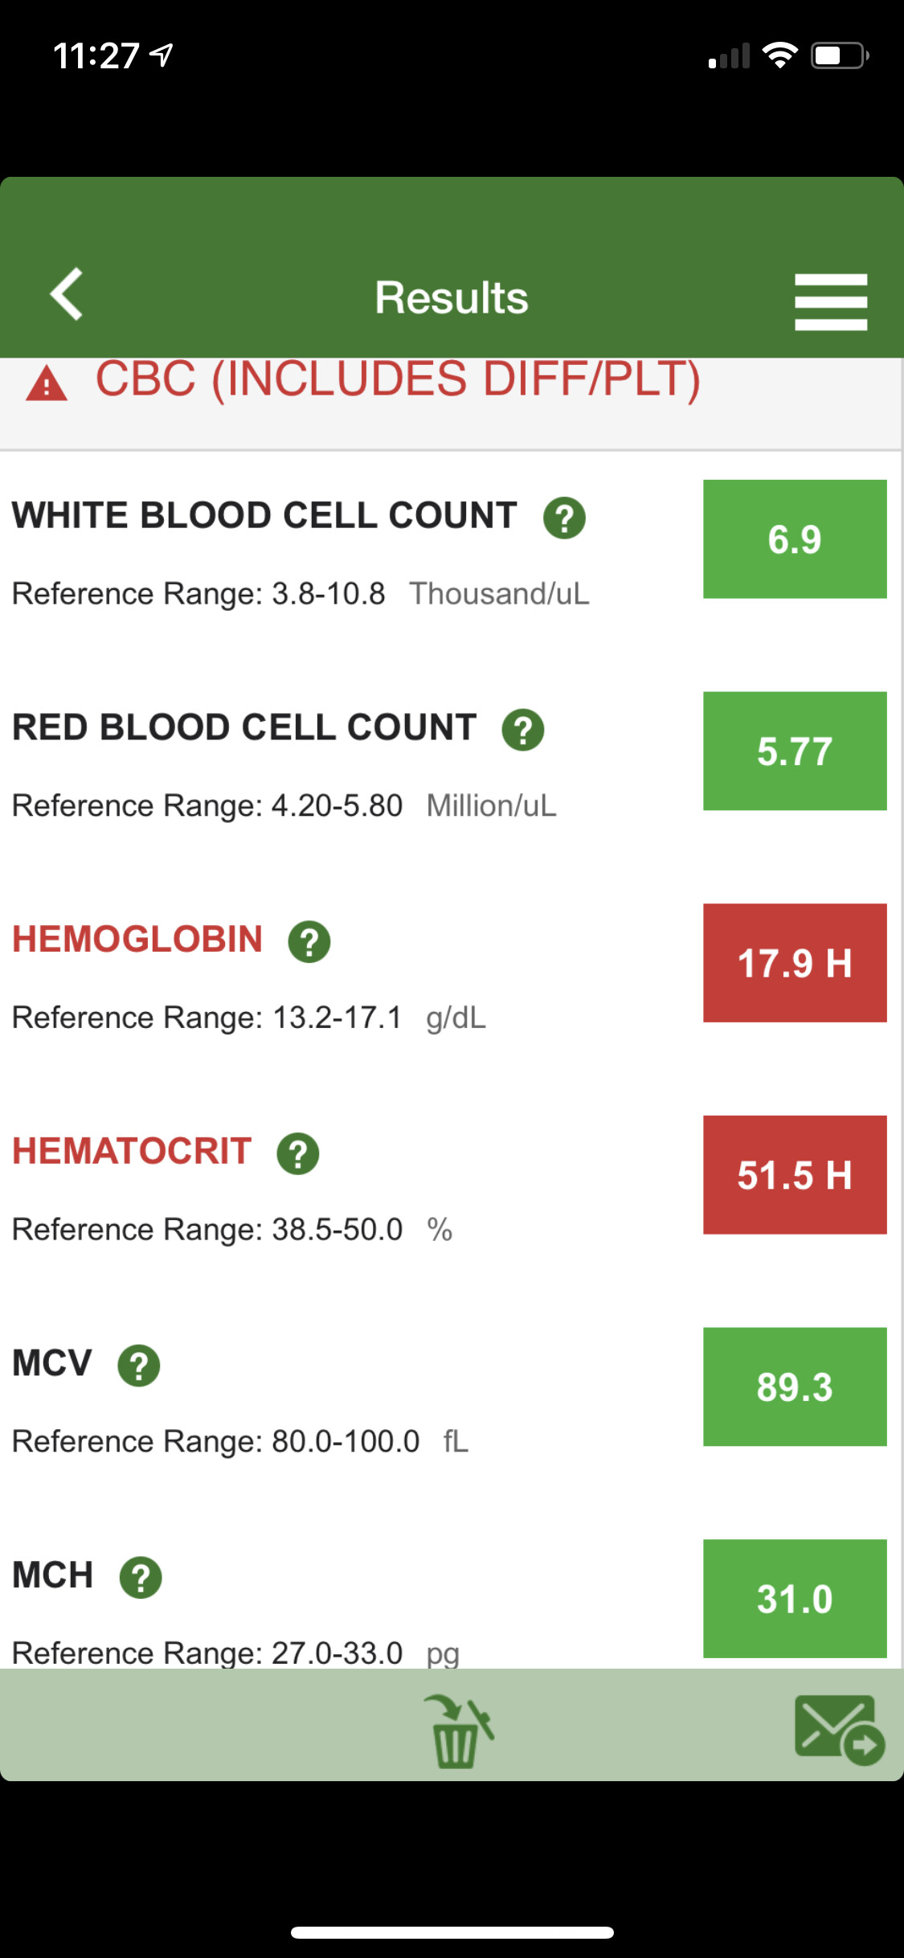Select the CBC (Includes Diff/PLT) heading
904x1958 pixels.
[398, 379]
